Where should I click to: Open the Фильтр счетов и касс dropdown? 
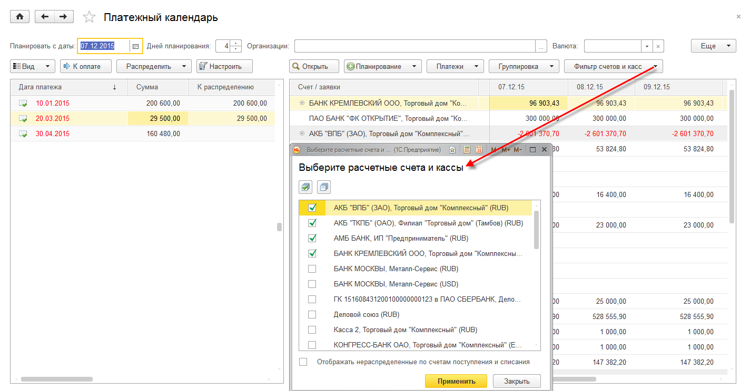(x=614, y=66)
